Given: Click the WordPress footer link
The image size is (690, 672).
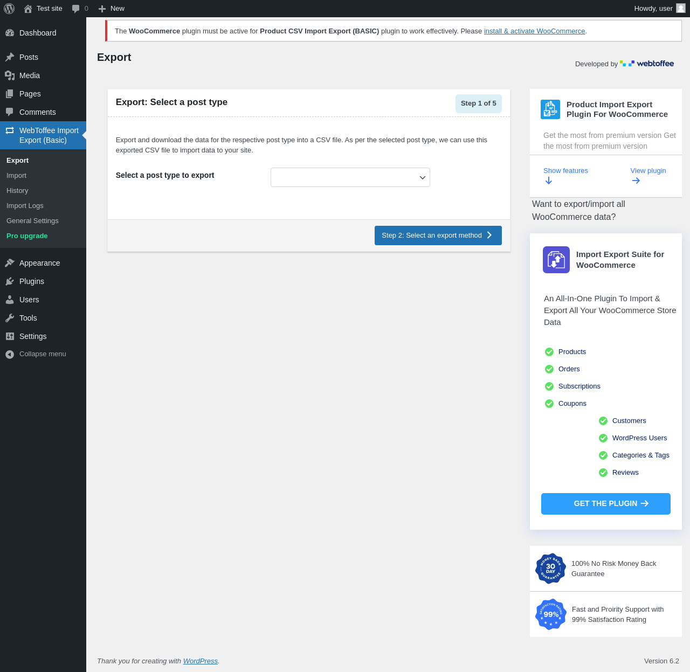Looking at the screenshot, I should (201, 661).
